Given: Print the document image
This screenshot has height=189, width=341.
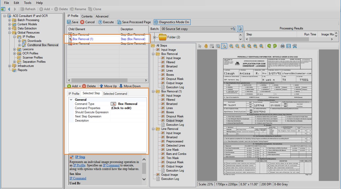Looking at the screenshot, I should (x=282, y=46).
